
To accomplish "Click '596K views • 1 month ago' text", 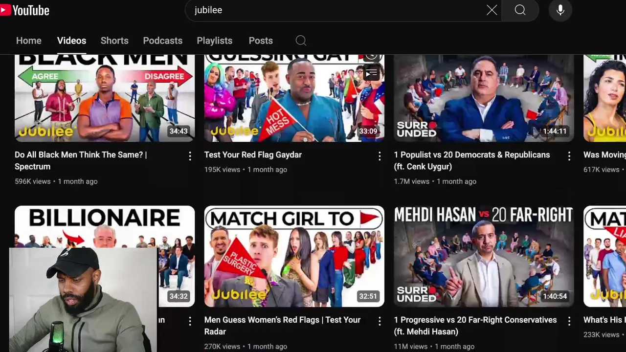I will (x=56, y=181).
